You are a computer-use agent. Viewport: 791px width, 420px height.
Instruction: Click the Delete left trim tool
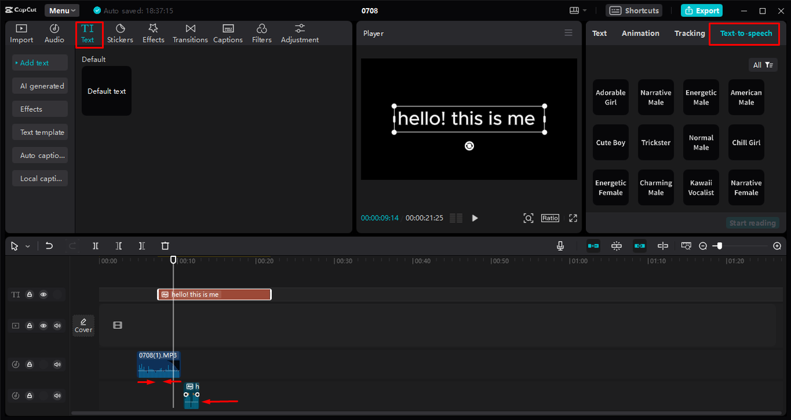pos(119,246)
